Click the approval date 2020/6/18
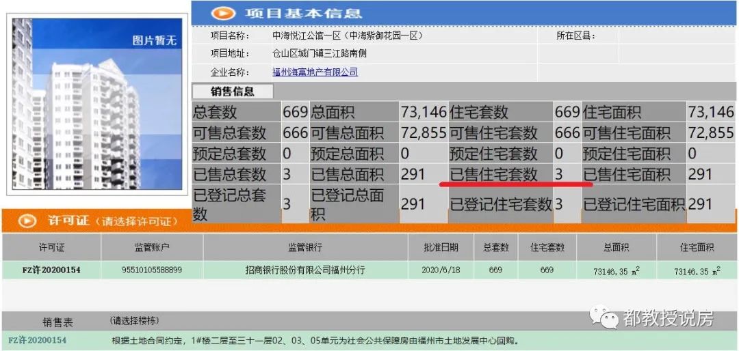This screenshot has height=351, width=739. tap(440, 270)
